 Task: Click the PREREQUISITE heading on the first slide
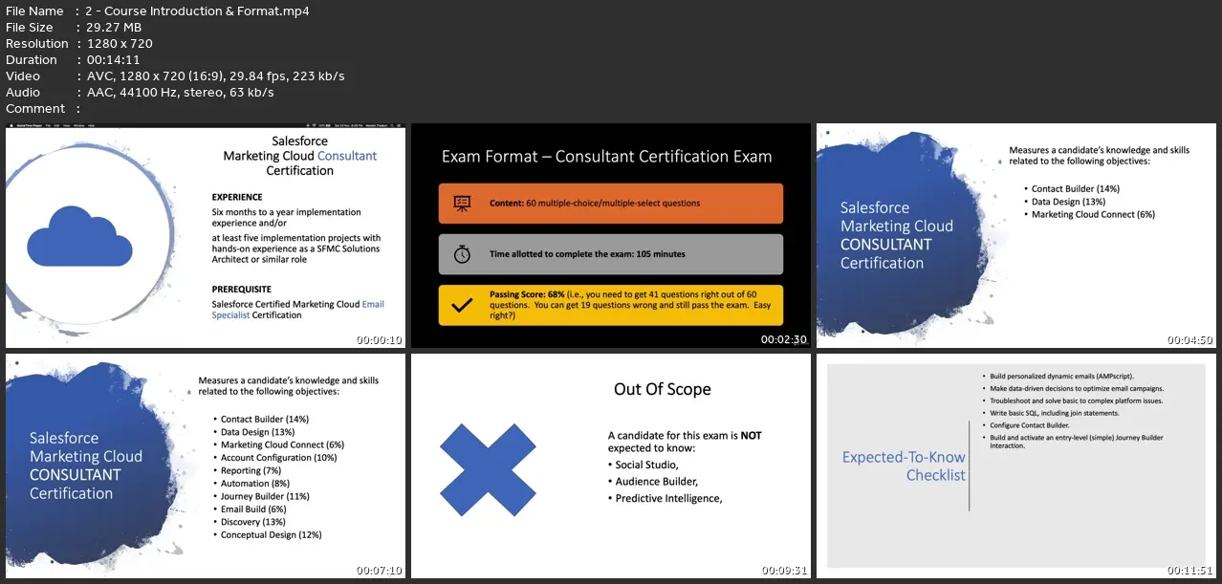242,289
